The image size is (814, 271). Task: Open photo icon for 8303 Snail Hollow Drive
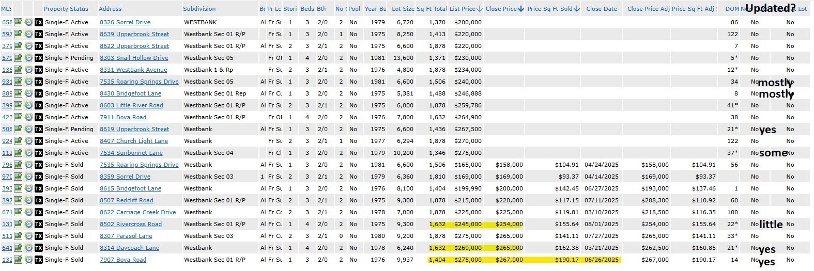[x=18, y=58]
